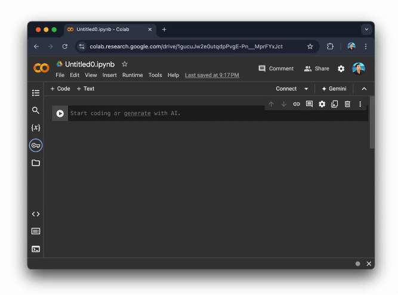
Task: Move cell down arrow
Action: click(x=284, y=104)
